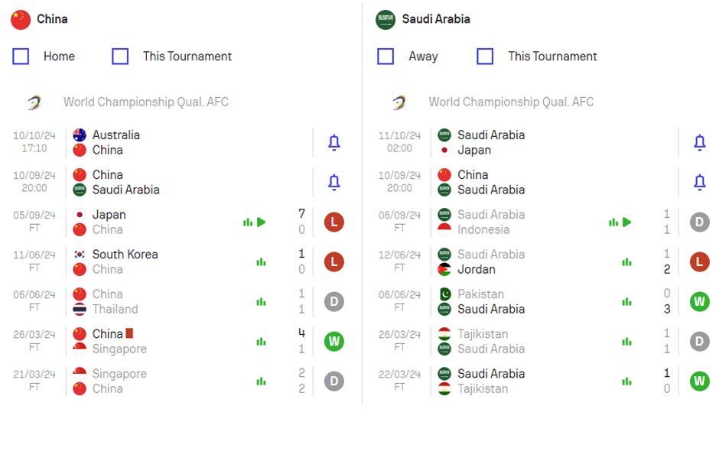Check the Home filter checkbox
This screenshot has height=474, width=719.
point(21,57)
